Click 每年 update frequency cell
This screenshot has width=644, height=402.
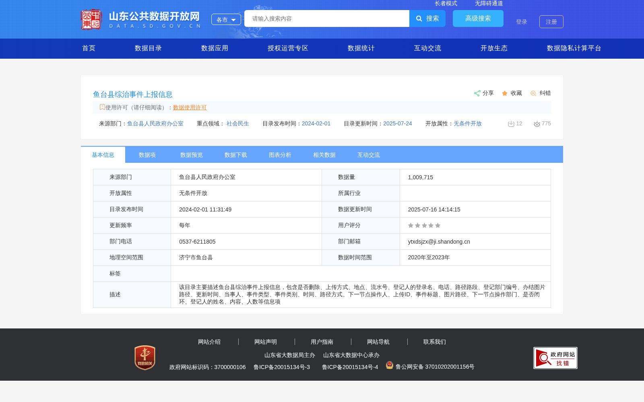coord(185,226)
